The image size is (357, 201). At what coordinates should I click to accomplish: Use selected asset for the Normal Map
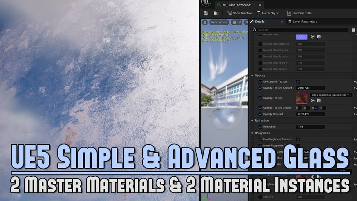(x=313, y=37)
